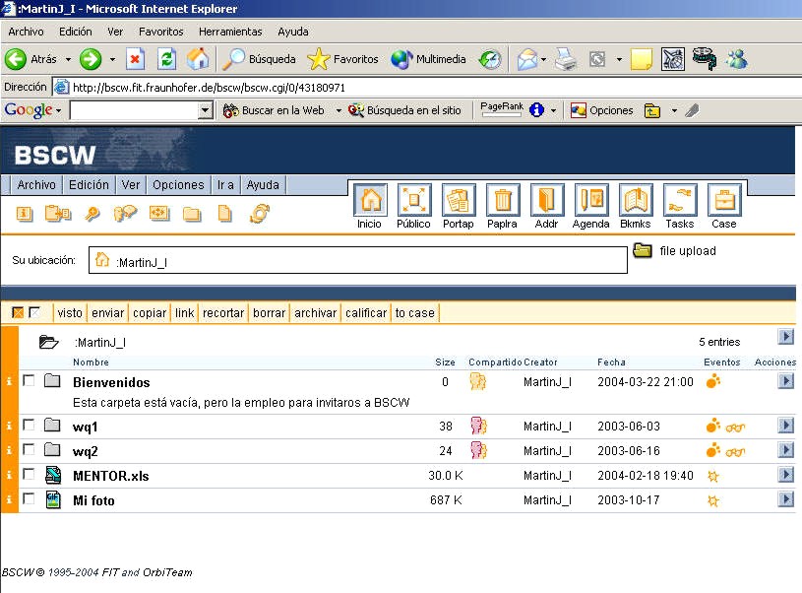
Task: Open the Addr address book icon
Action: [546, 201]
